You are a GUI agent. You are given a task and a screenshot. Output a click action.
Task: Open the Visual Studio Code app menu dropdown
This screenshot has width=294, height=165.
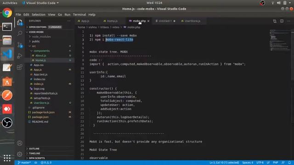(40, 3)
